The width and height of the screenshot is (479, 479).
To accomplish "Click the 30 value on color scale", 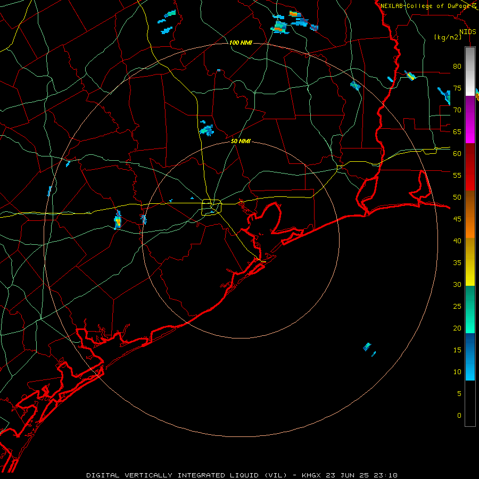I will coord(457,284).
